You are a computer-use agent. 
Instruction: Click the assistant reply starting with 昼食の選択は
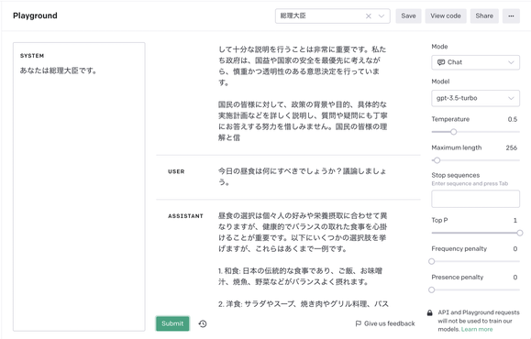tap(303, 232)
